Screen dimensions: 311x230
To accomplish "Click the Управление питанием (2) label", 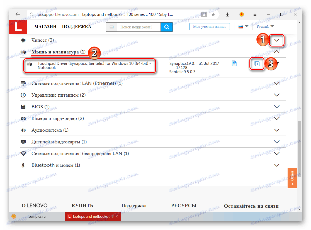I will 59,95.
